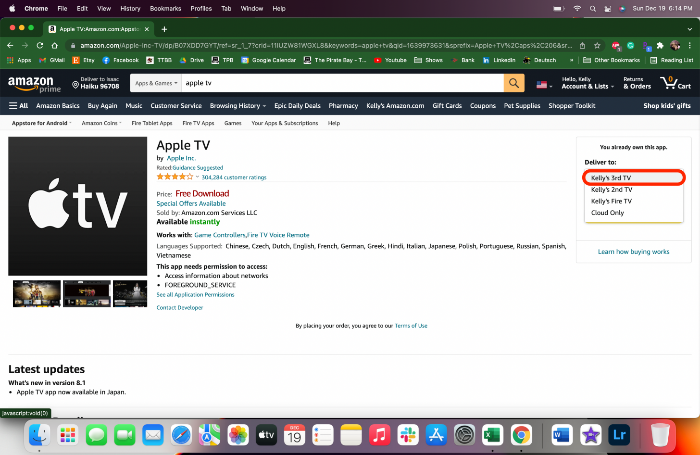Open macOS Control Center in the menu bar
700x455 pixels.
(608, 8)
